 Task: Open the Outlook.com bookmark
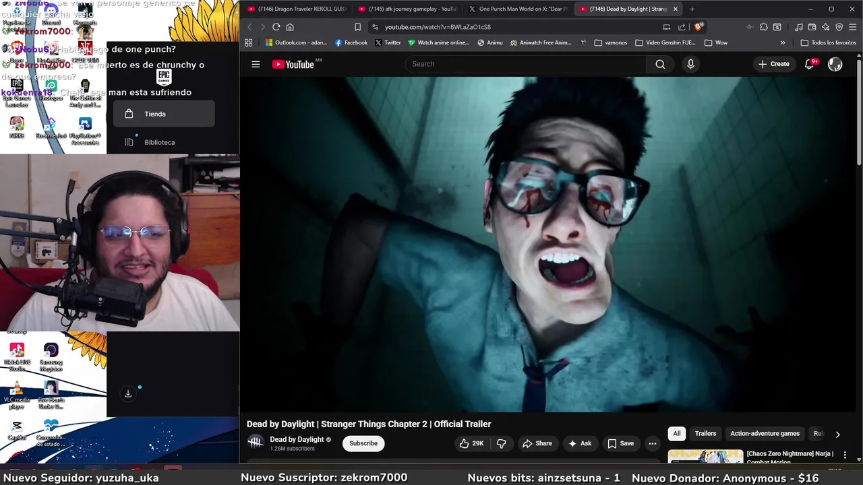[296, 42]
